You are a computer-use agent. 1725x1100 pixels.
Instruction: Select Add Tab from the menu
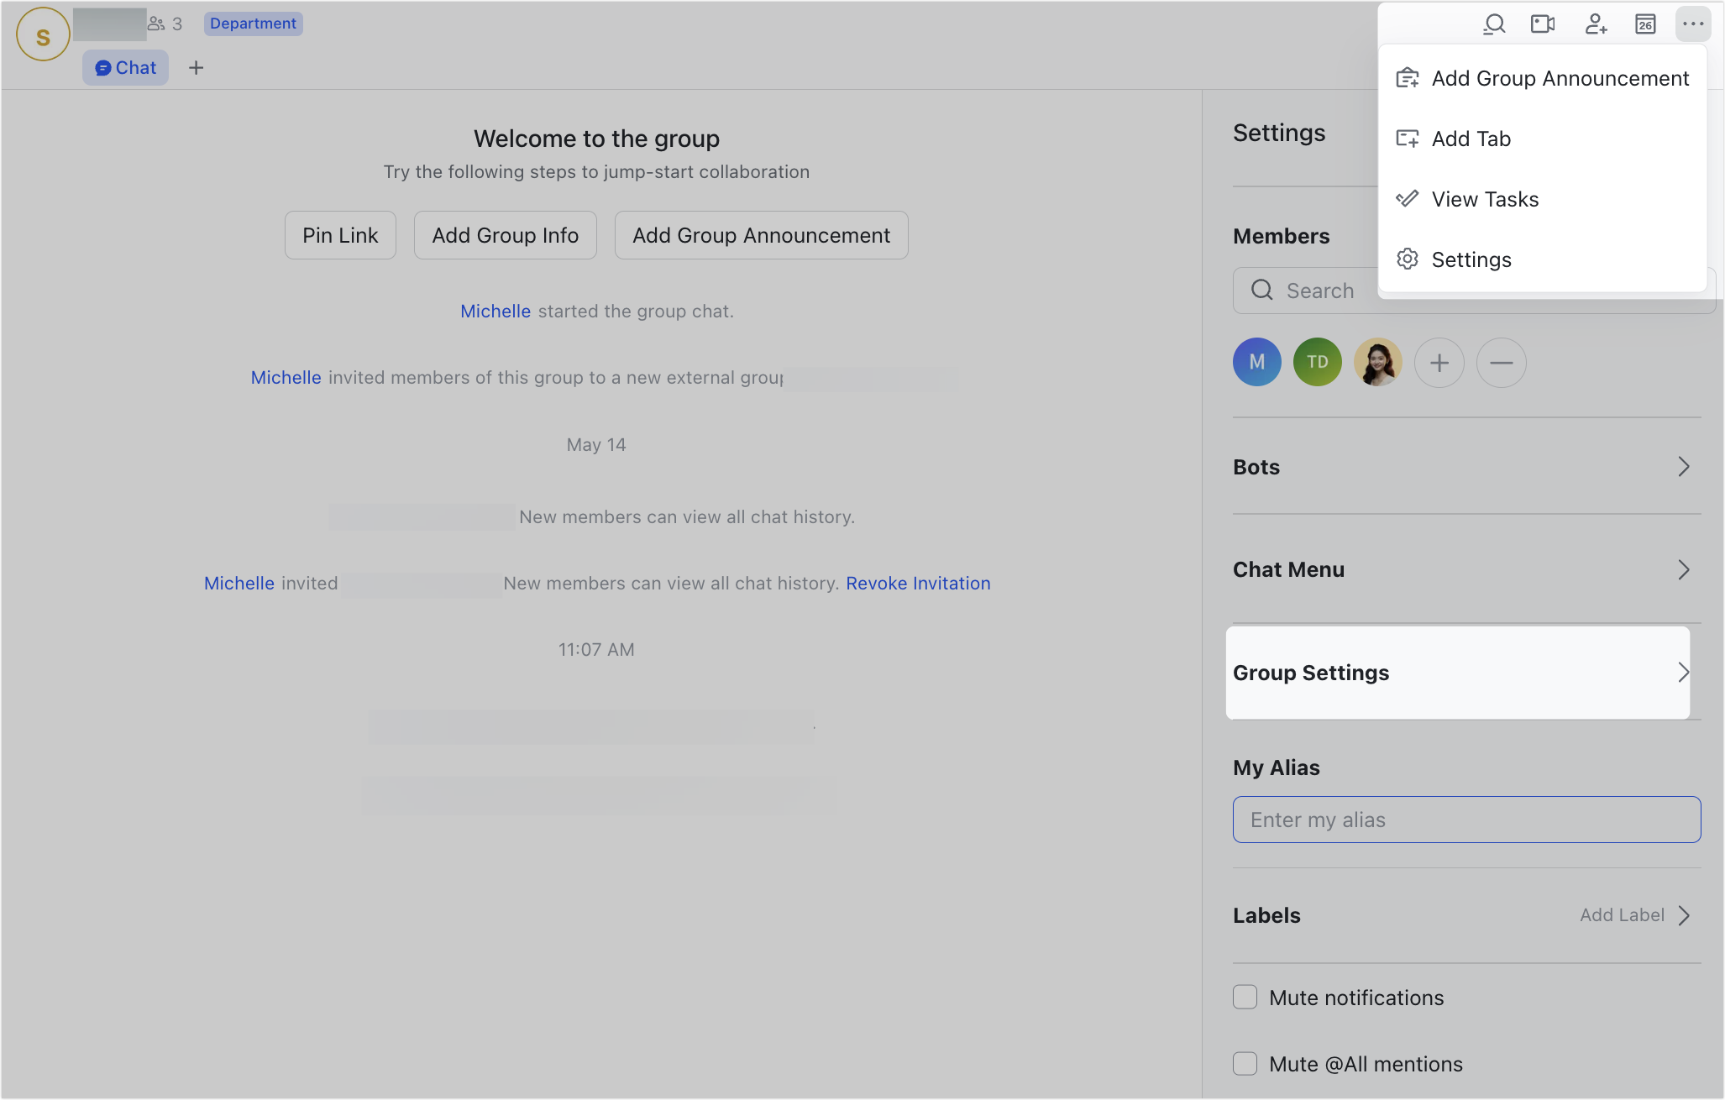pyautogui.click(x=1471, y=139)
